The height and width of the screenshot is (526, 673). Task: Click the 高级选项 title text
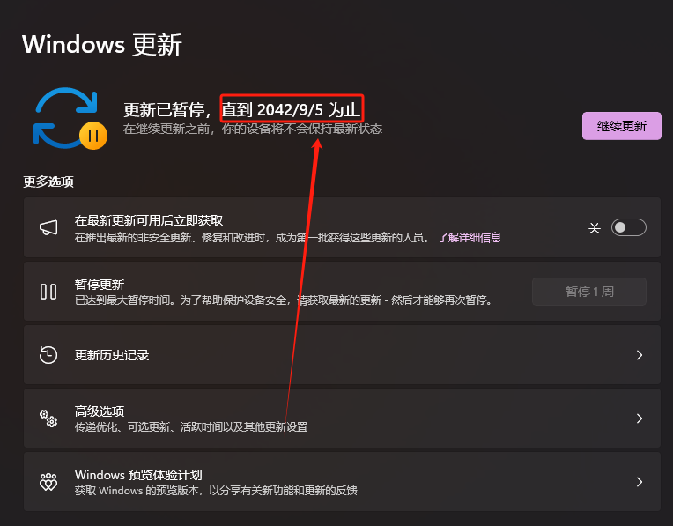click(x=100, y=411)
